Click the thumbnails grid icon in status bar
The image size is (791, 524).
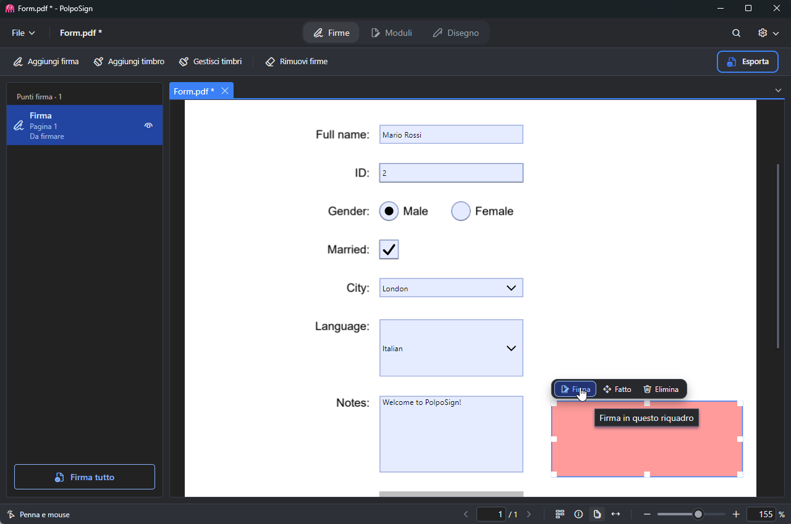[560, 514]
